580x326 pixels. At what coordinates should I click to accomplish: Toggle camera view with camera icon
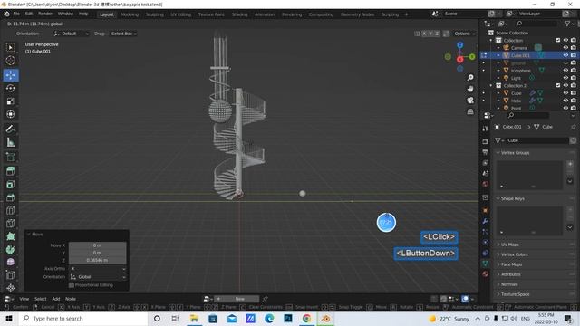point(470,101)
